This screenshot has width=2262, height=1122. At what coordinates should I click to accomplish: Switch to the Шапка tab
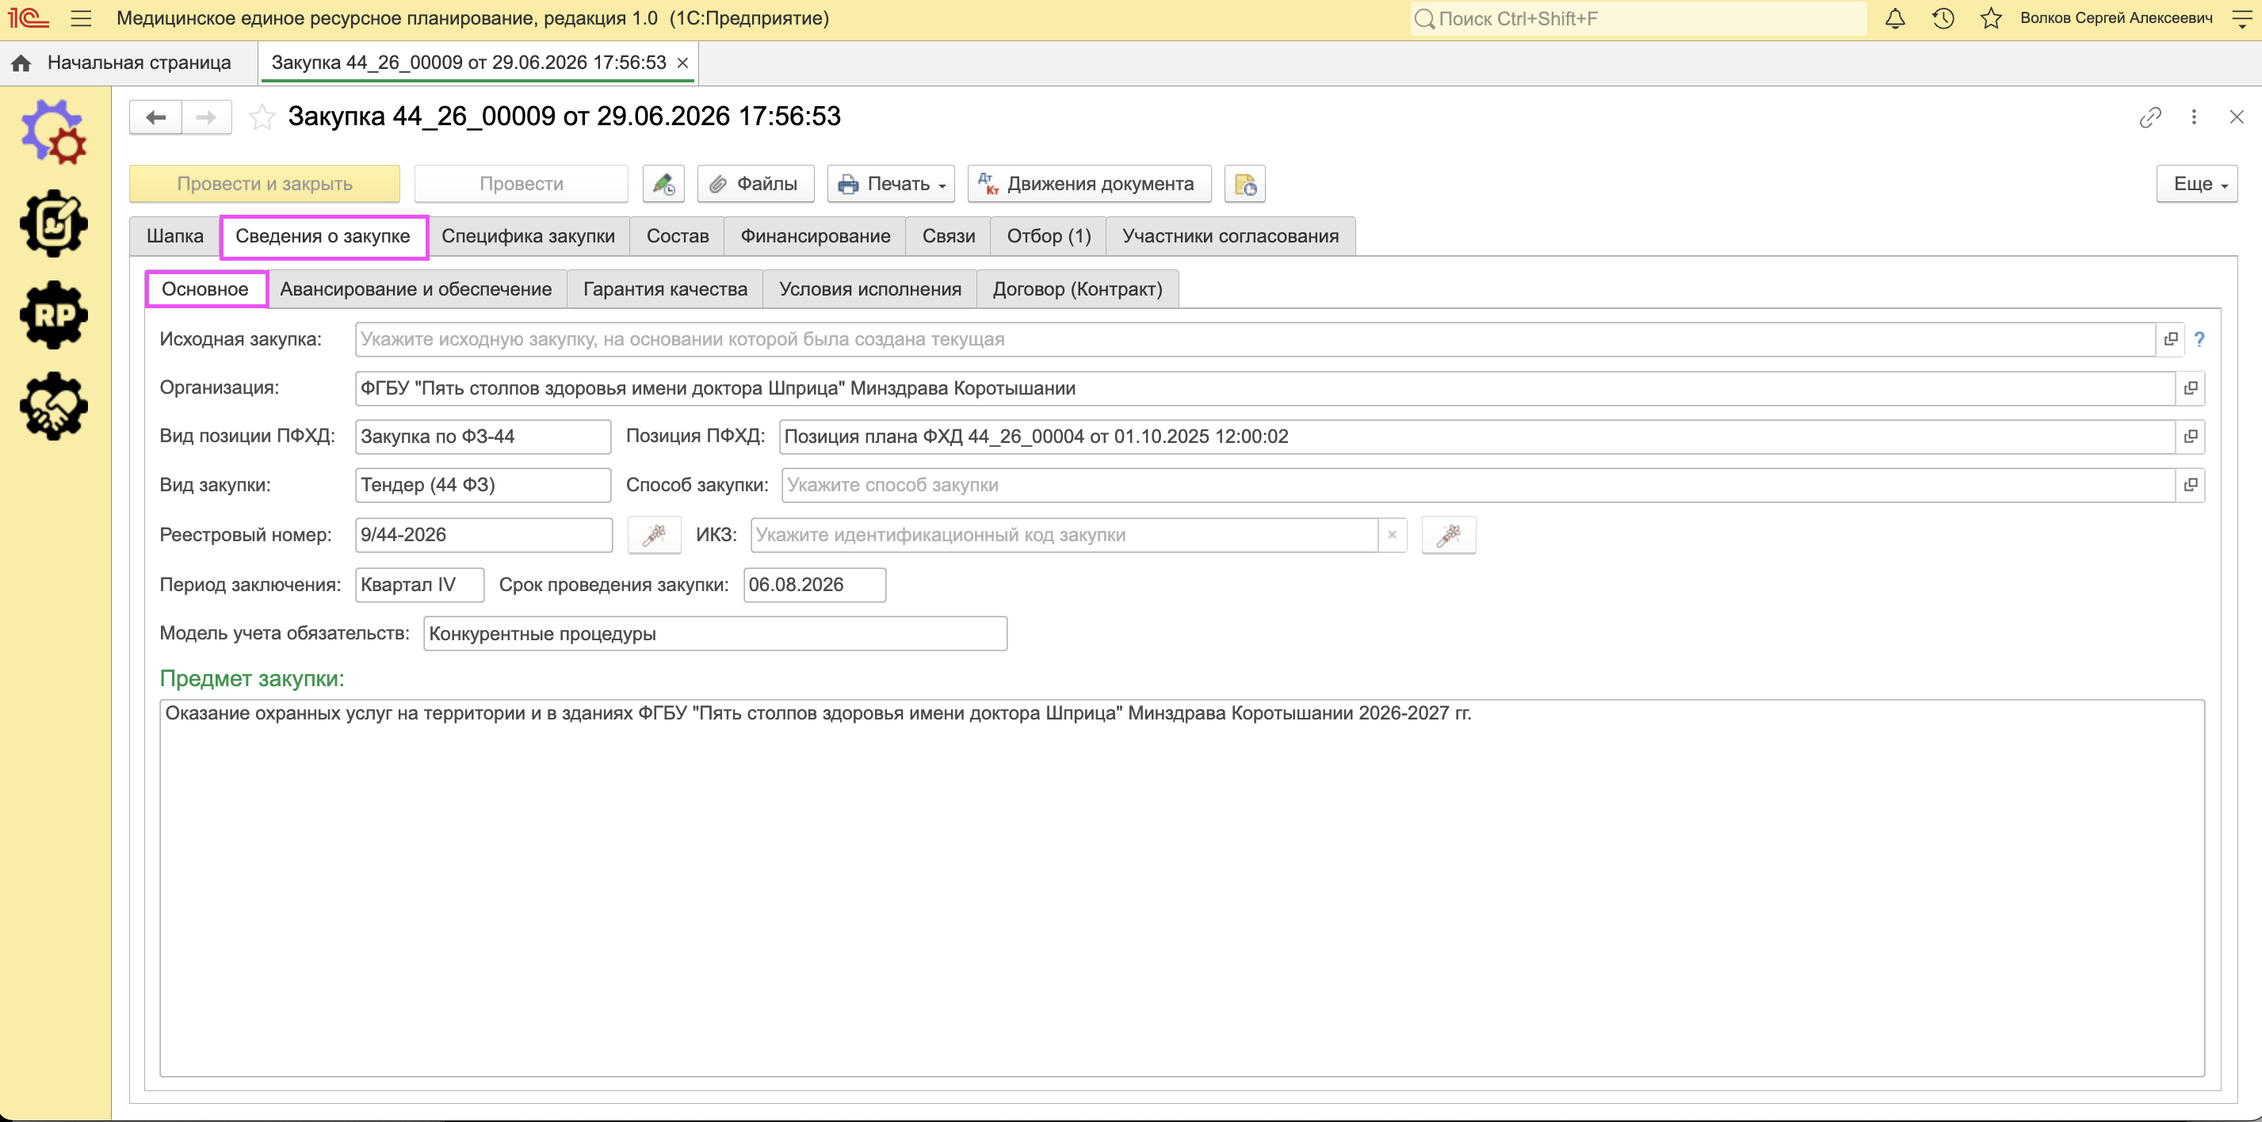[174, 236]
